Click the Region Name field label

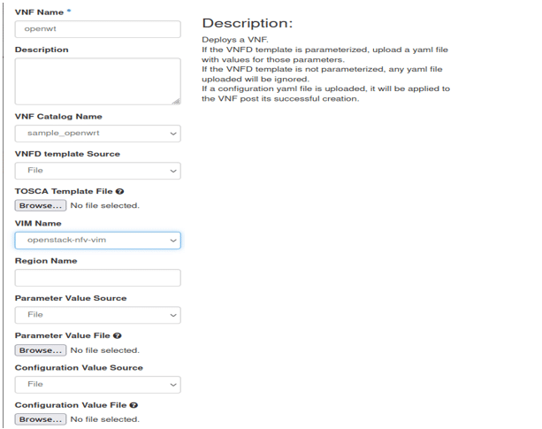pos(46,261)
